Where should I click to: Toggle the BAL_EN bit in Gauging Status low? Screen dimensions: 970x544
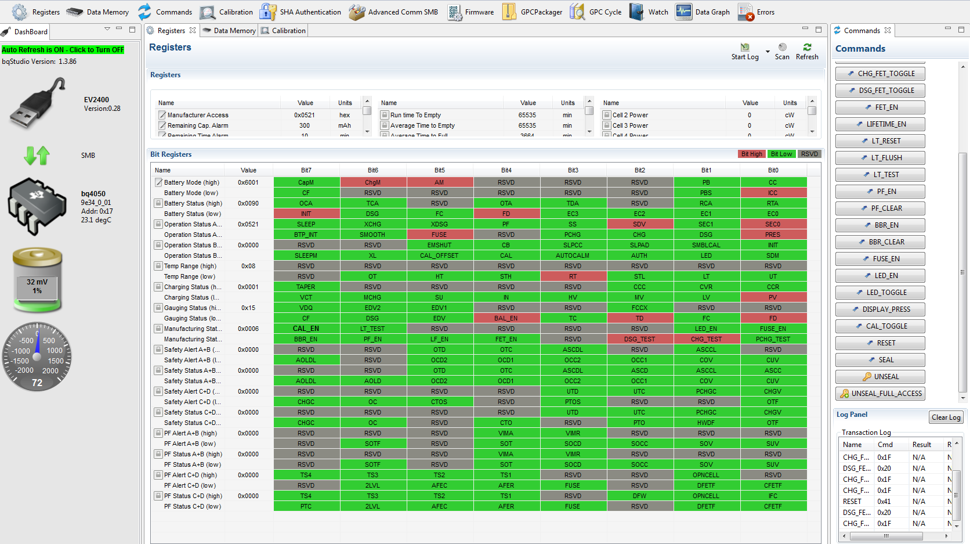[x=506, y=318]
